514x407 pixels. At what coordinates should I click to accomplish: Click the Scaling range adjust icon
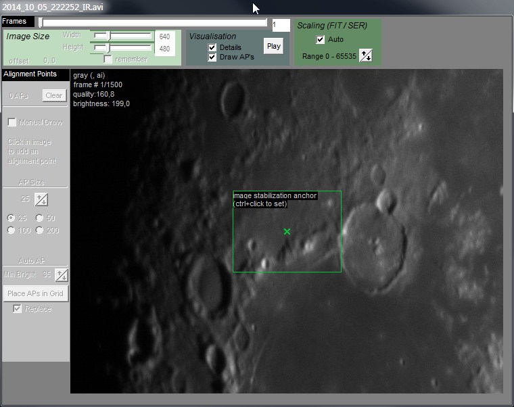pyautogui.click(x=365, y=55)
